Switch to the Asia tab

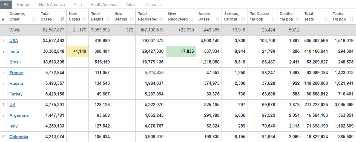click(78, 5)
